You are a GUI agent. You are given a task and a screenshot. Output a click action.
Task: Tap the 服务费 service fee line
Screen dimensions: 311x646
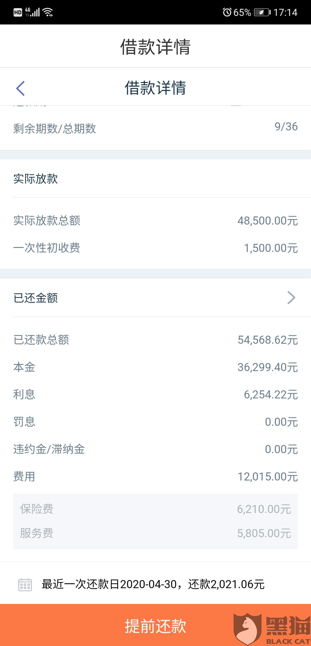tap(155, 533)
